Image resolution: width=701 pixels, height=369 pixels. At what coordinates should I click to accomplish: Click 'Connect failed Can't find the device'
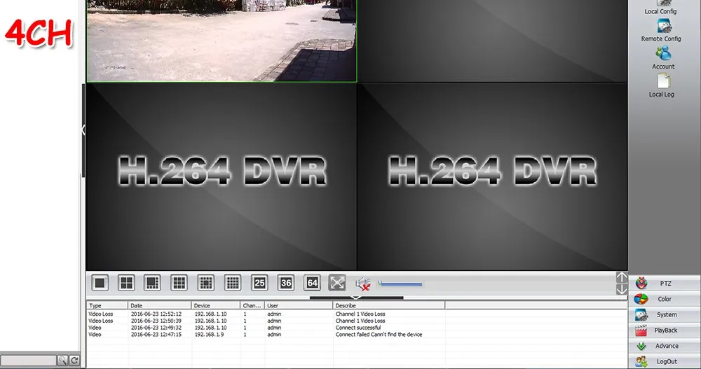379,334
